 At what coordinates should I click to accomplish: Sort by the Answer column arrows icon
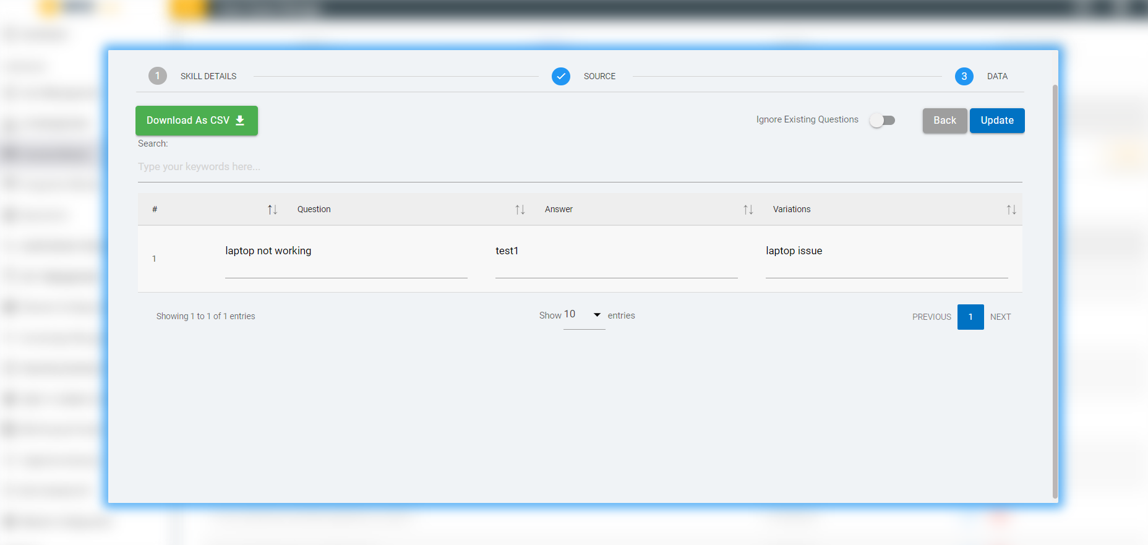tap(748, 210)
